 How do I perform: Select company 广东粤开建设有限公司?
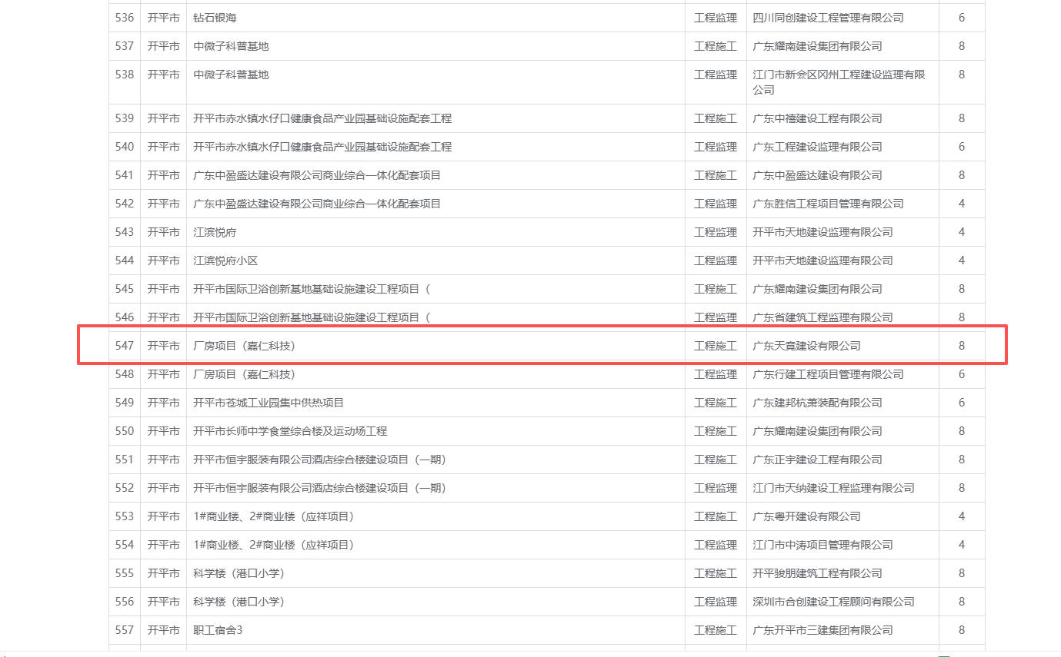pos(806,516)
